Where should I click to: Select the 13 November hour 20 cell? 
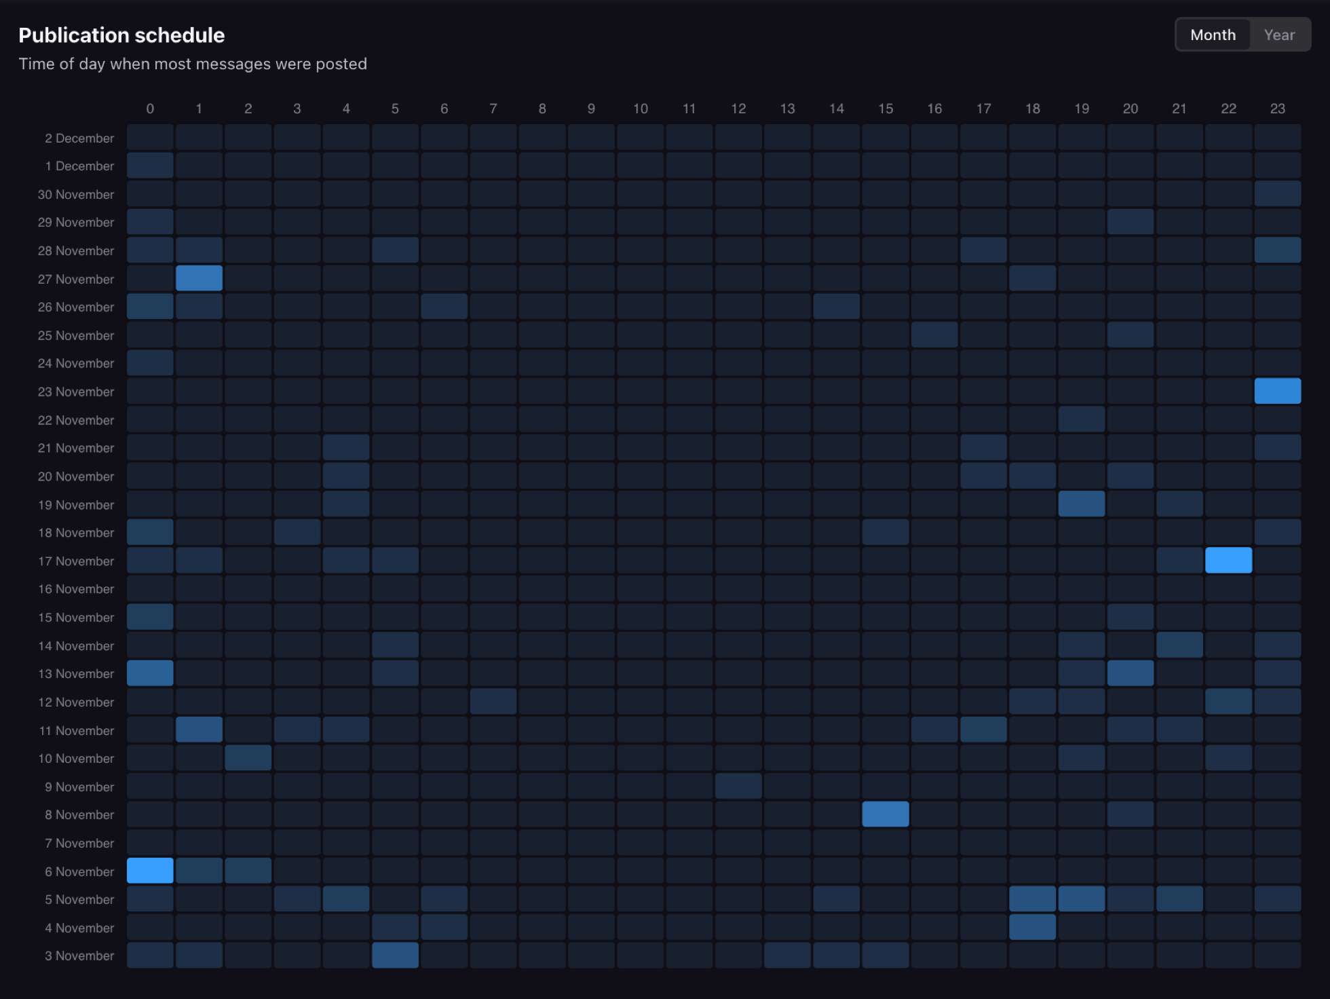click(1130, 673)
